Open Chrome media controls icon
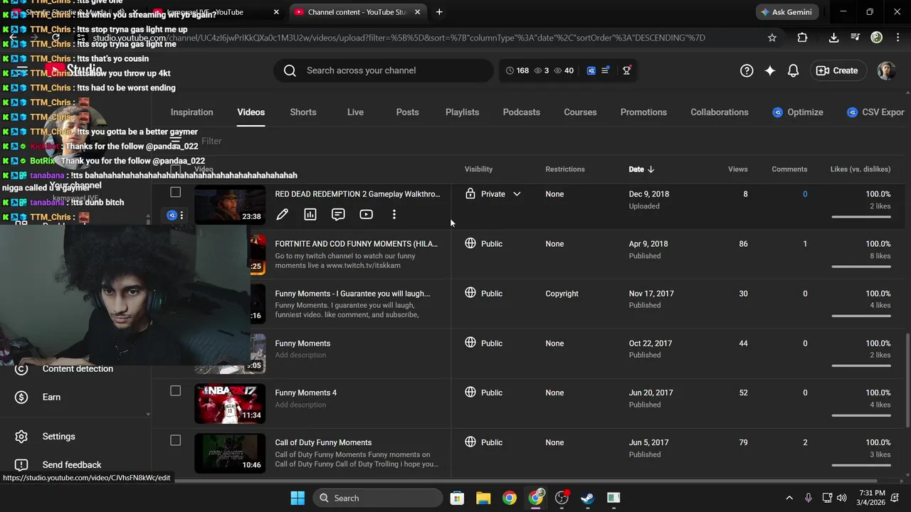 (855, 38)
